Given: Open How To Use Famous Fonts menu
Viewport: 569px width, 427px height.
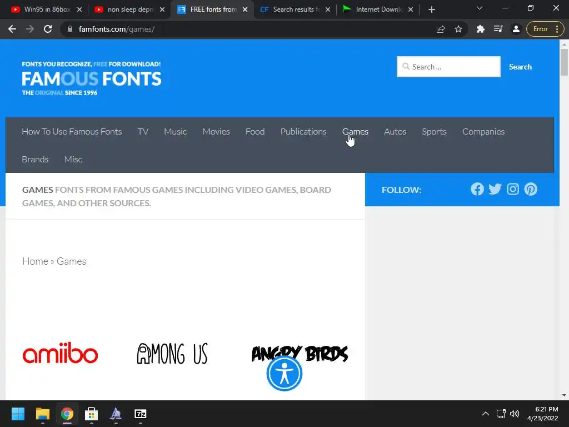Looking at the screenshot, I should pyautogui.click(x=72, y=131).
